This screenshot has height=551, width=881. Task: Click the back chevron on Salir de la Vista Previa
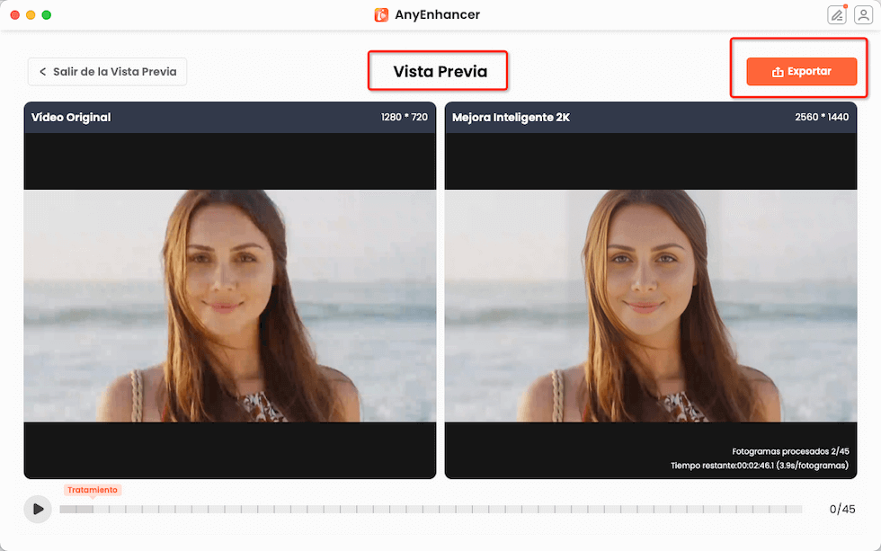click(43, 71)
